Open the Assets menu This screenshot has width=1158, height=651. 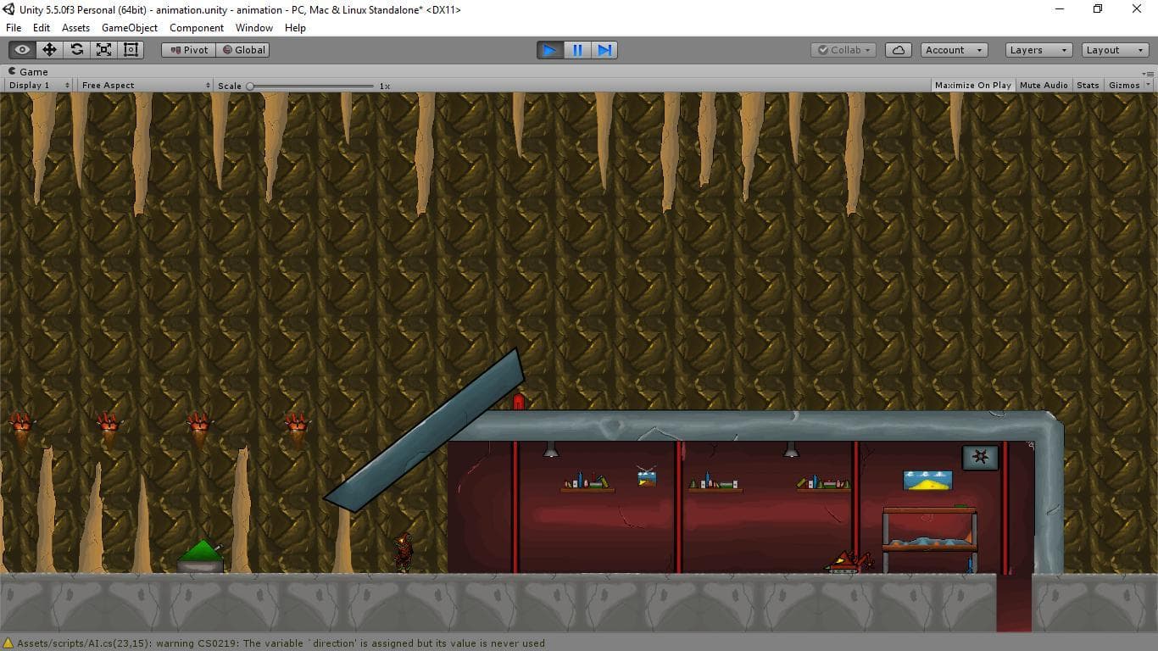(75, 28)
